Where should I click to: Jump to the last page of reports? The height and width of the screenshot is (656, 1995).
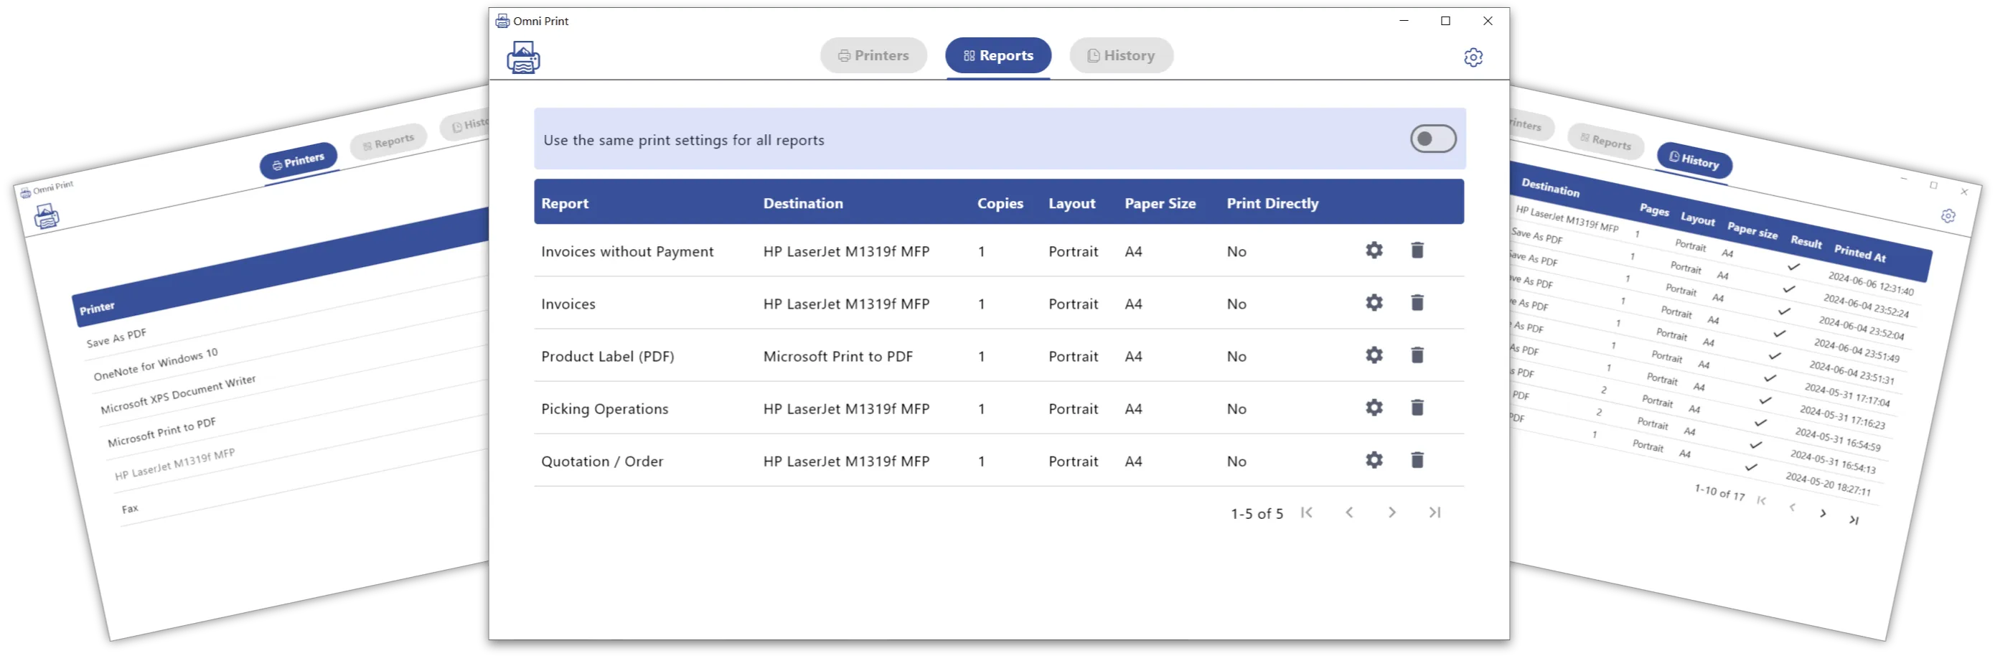[x=1435, y=512]
